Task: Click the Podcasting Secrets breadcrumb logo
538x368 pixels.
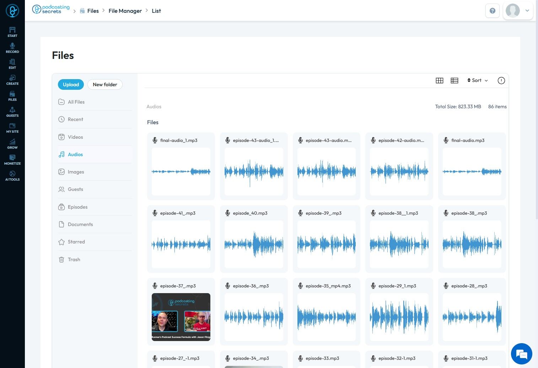Action: (51, 9)
